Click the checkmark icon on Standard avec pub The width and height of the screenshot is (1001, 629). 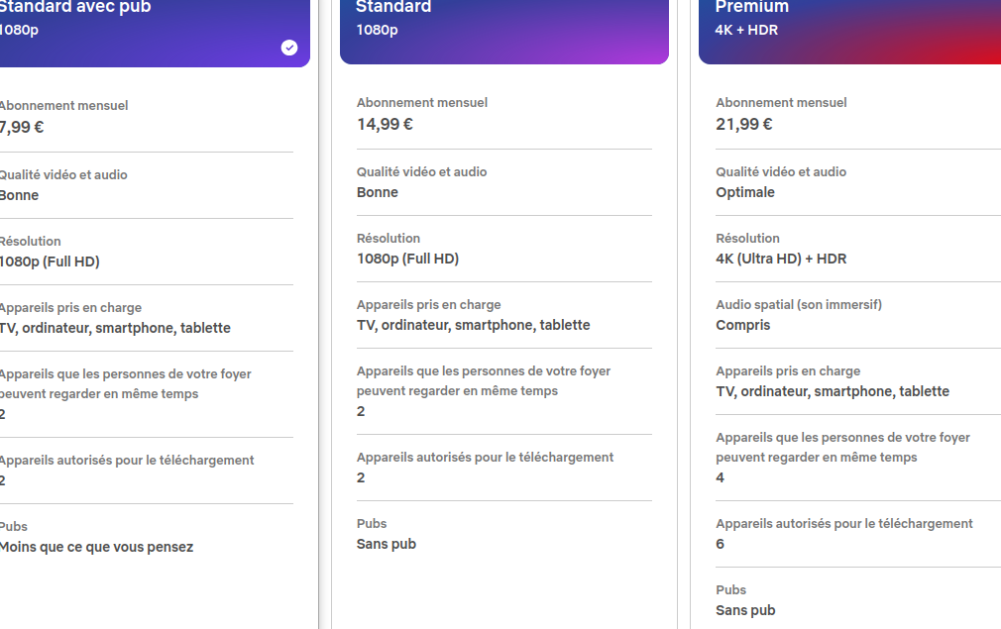[289, 48]
